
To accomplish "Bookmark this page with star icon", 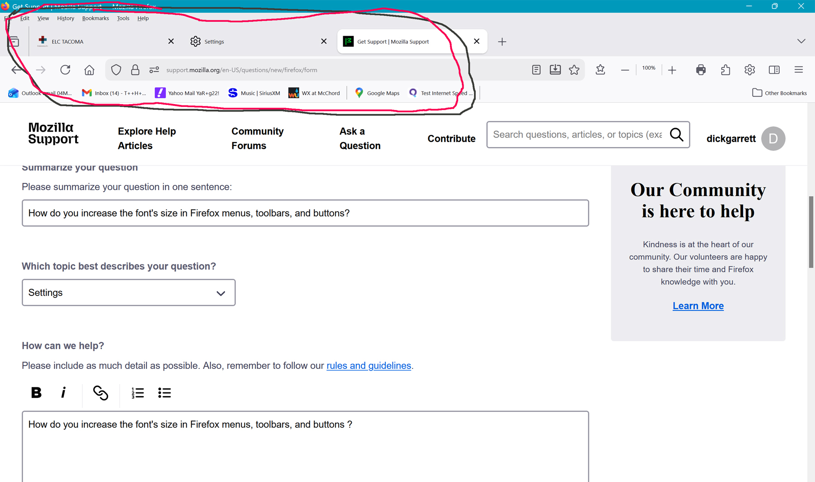I will point(574,70).
